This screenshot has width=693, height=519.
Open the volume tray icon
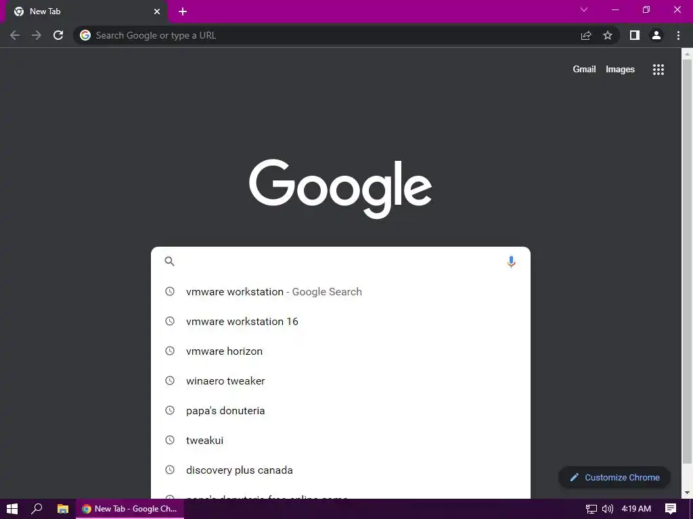pyautogui.click(x=608, y=509)
